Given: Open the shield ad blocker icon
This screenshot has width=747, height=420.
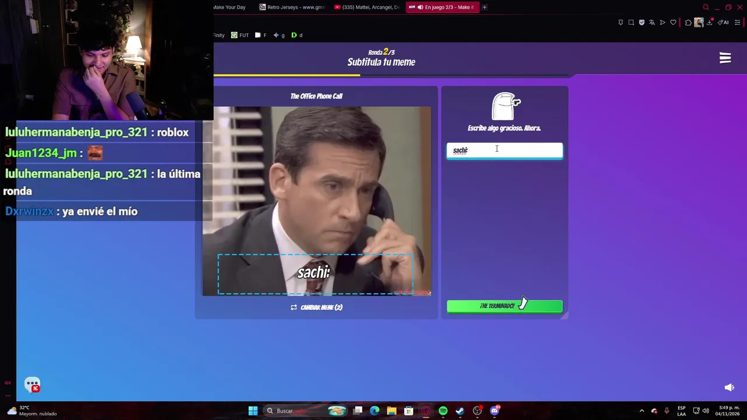Looking at the screenshot, I should (x=641, y=23).
